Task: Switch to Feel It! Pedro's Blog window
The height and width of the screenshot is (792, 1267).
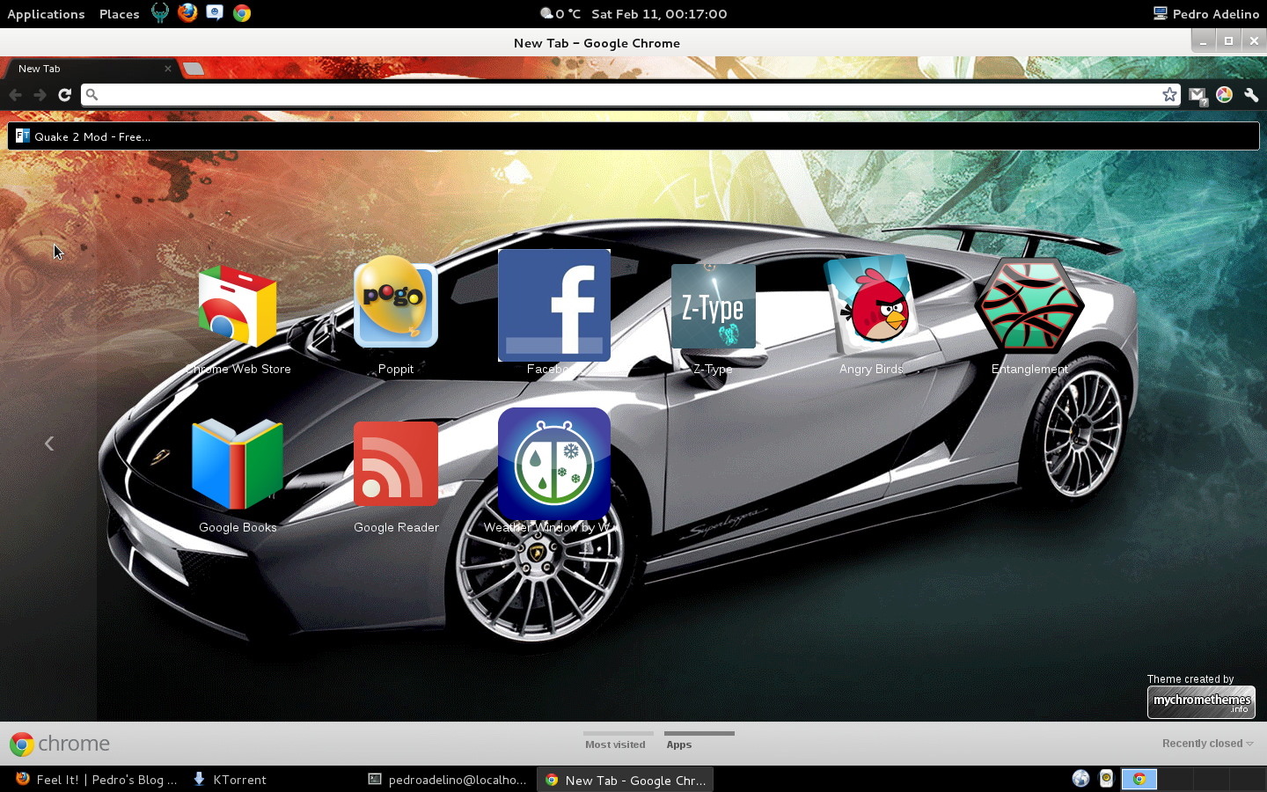Action: coord(97,780)
